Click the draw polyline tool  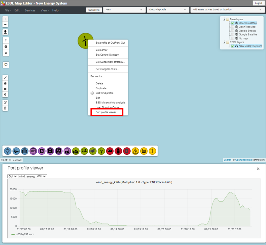tap(5, 78)
